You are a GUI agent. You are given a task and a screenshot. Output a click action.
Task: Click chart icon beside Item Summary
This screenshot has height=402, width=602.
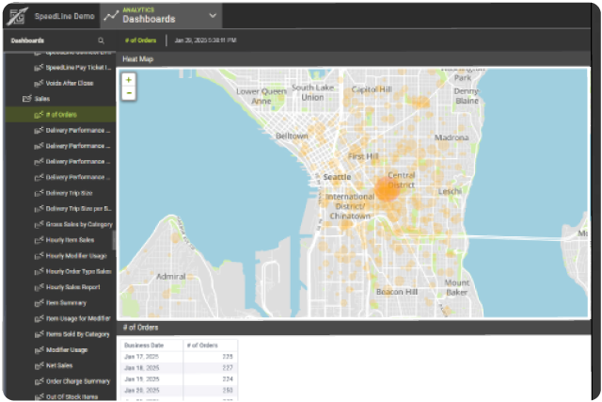click(x=39, y=303)
